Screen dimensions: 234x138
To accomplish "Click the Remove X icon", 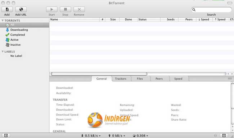I will pos(79,9).
